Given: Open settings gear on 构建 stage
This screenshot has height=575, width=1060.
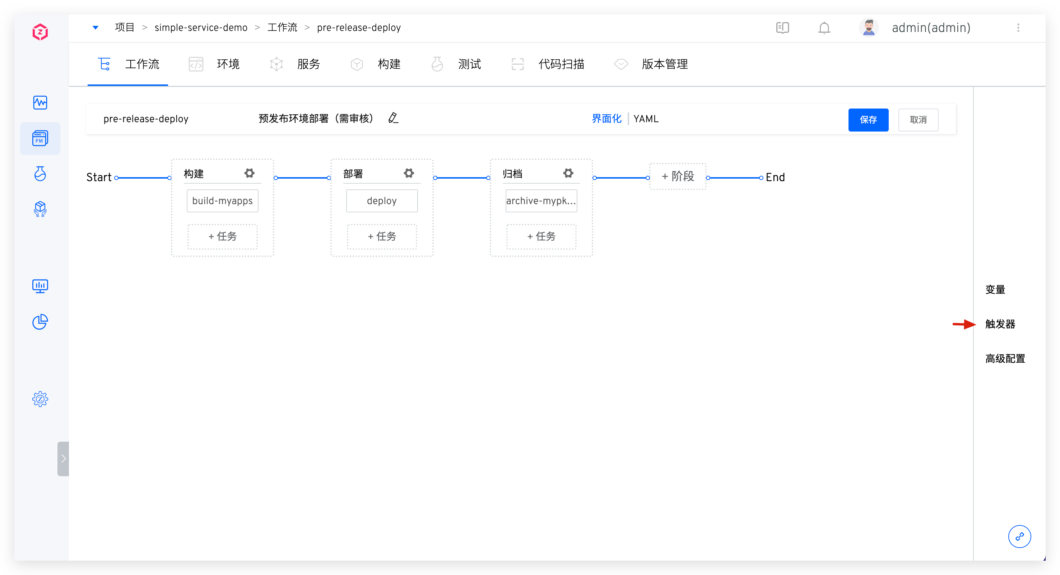Looking at the screenshot, I should click(249, 173).
